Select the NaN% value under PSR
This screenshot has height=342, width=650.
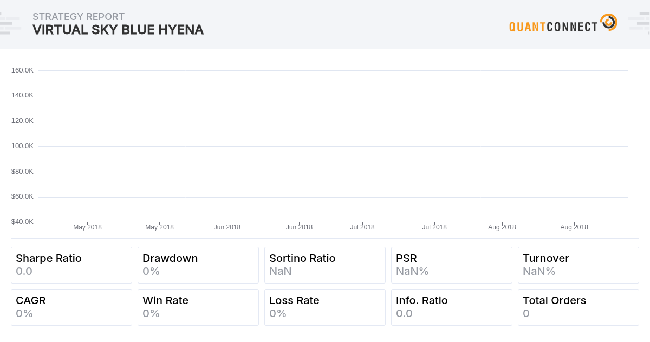pos(412,271)
